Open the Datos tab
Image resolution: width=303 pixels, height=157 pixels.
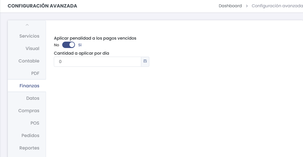(33, 98)
